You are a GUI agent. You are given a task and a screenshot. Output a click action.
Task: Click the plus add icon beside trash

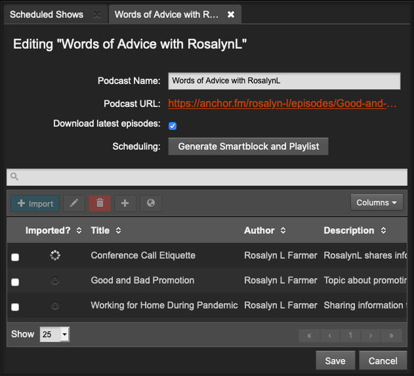[125, 203]
